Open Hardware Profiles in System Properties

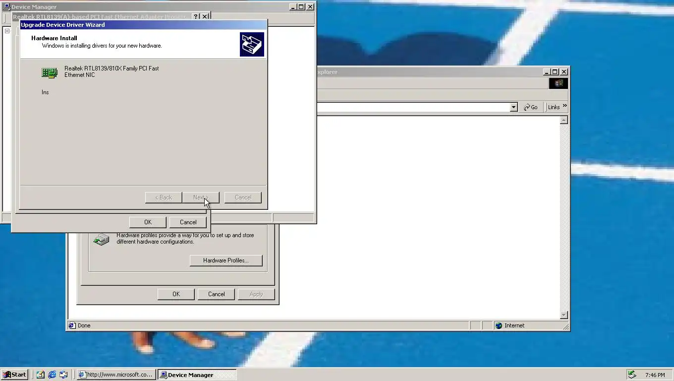pyautogui.click(x=226, y=260)
